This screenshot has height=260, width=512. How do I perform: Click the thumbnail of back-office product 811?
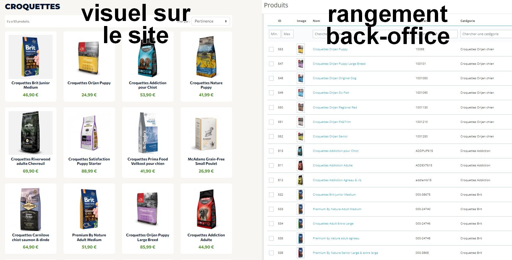[x=301, y=165]
